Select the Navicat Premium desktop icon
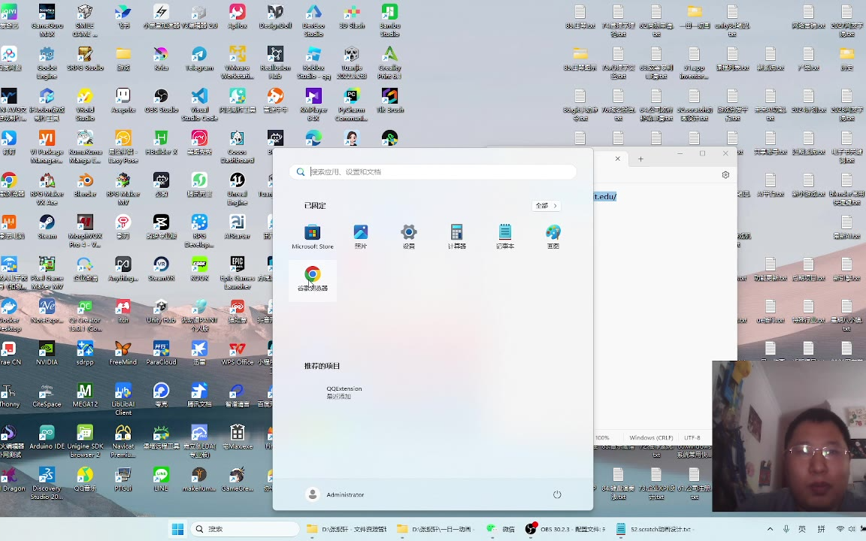The image size is (866, 541). 123,441
